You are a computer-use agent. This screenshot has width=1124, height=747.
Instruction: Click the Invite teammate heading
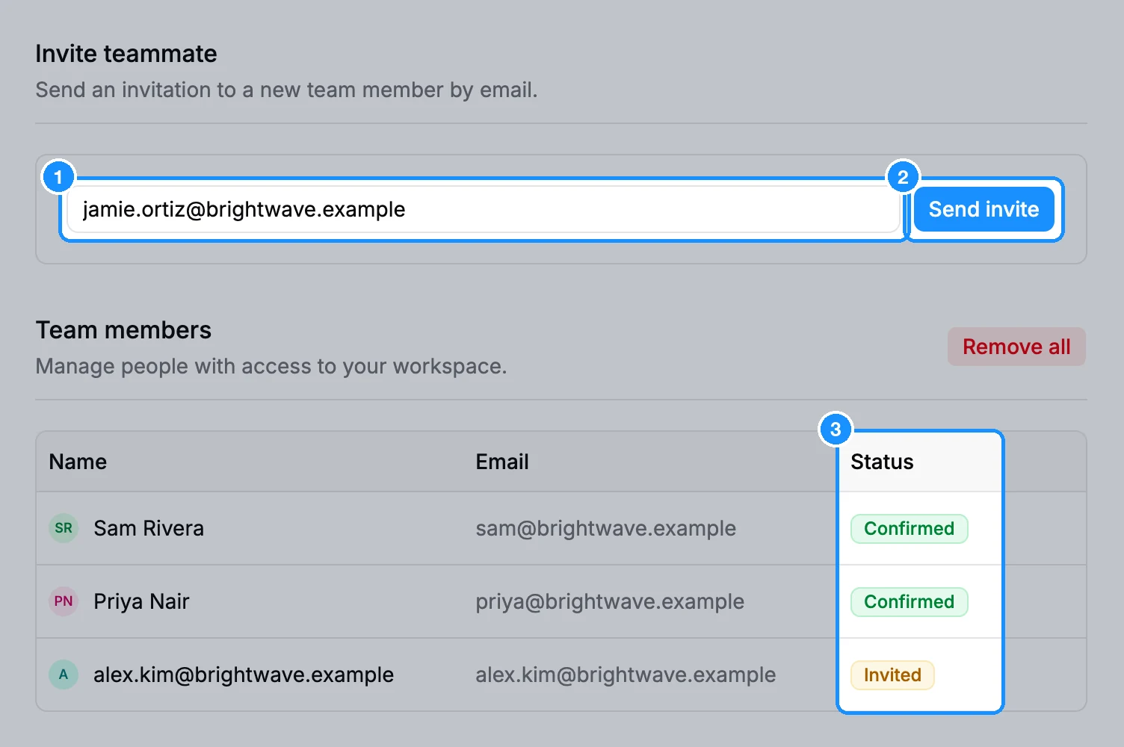click(x=126, y=54)
